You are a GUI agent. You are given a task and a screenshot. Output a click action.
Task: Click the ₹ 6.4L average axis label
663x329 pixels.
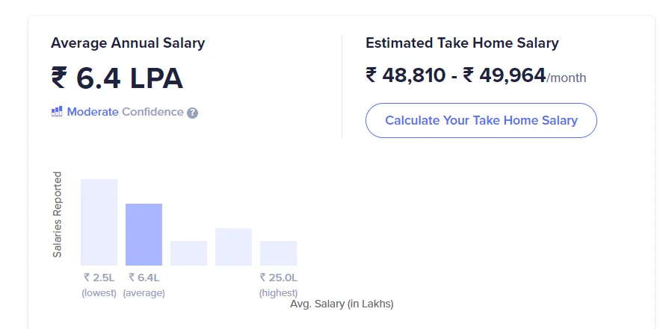tap(144, 284)
